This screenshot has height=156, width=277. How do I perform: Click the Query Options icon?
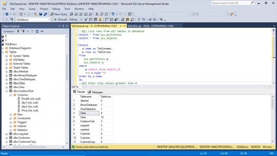[95, 19]
